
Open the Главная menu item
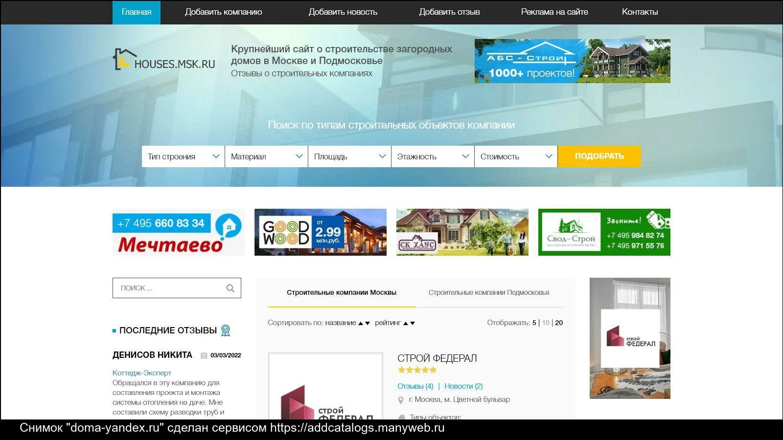click(137, 12)
